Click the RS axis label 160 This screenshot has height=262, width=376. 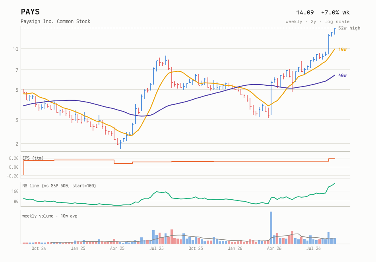click(x=15, y=191)
